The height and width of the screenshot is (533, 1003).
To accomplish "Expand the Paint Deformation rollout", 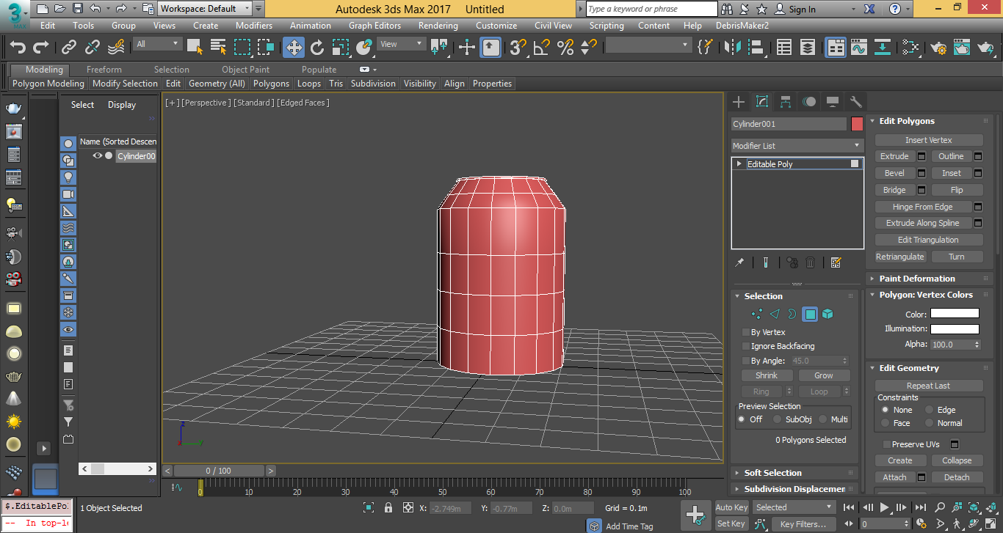I will tap(930, 279).
